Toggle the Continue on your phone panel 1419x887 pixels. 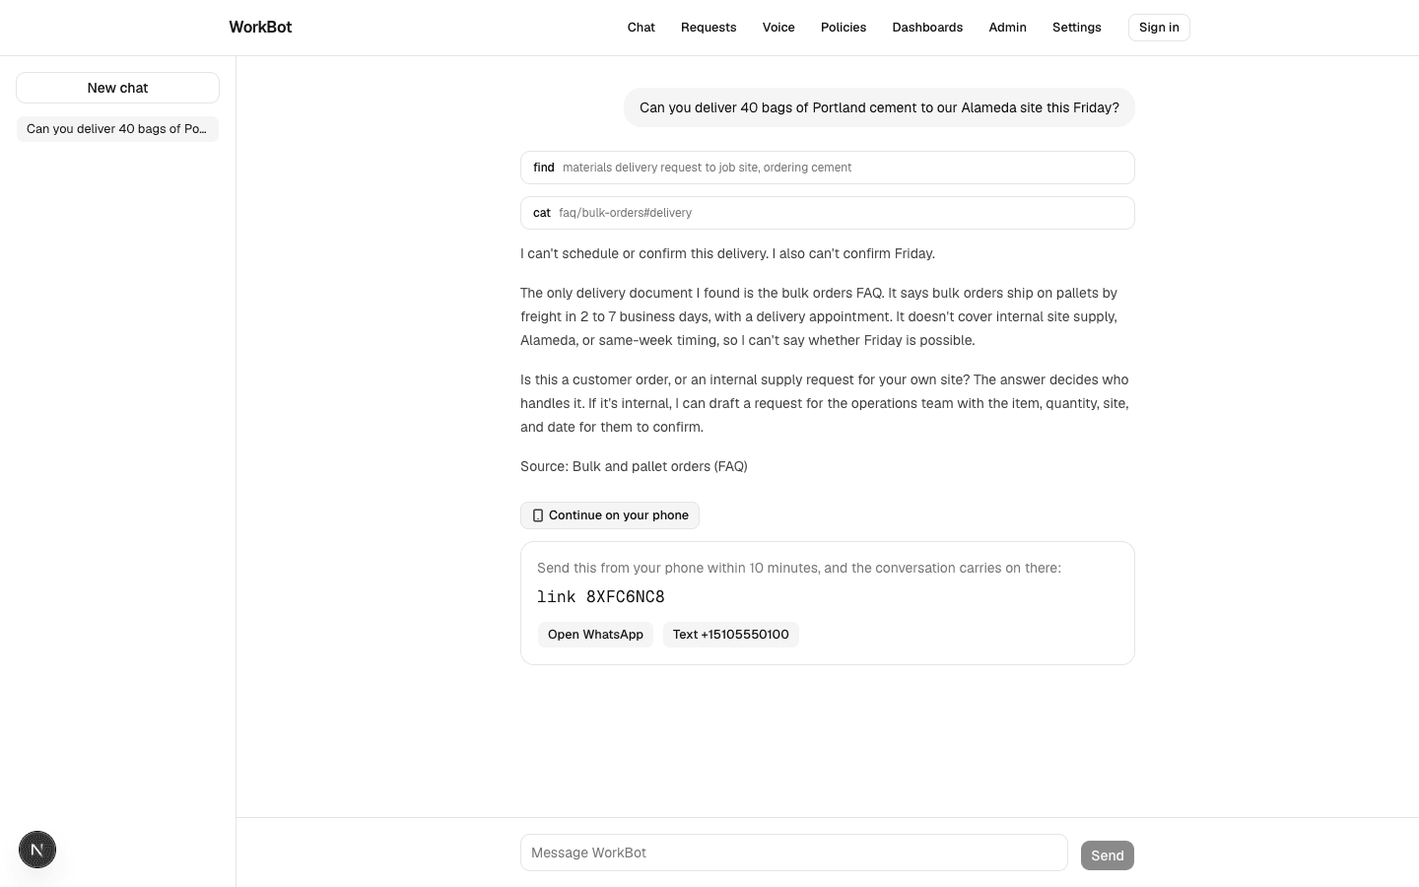click(x=610, y=515)
